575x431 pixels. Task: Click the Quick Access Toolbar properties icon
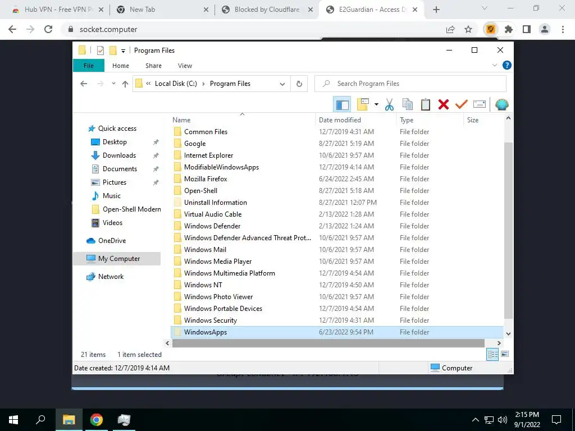click(x=100, y=51)
